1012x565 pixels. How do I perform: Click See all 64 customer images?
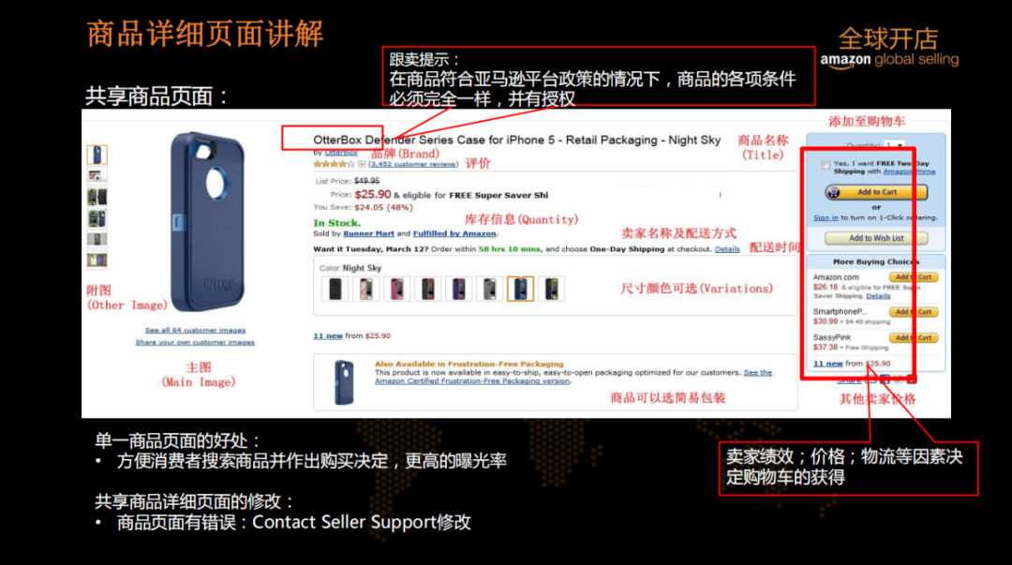195,330
